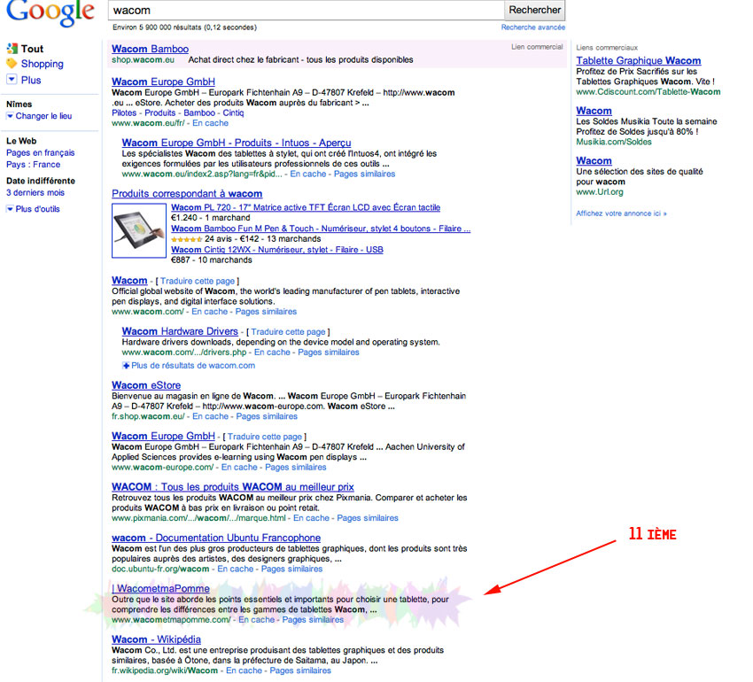Screen dimensions: 753x682
Task: Open the WacometmaPomme result
Action: pyautogui.click(x=160, y=588)
